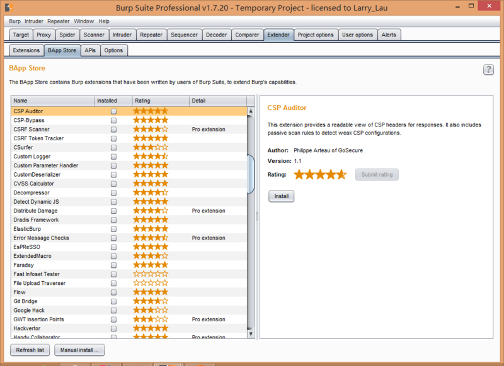This screenshot has height=366, width=504.
Task: Select the Detect Dynamic JS extension
Action: [x=129, y=202]
